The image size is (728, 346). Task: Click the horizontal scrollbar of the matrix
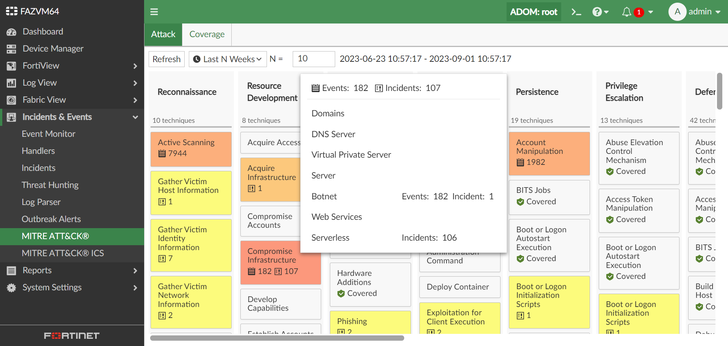tap(277, 338)
